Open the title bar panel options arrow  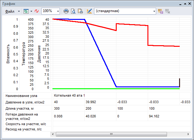(x=185, y=3)
